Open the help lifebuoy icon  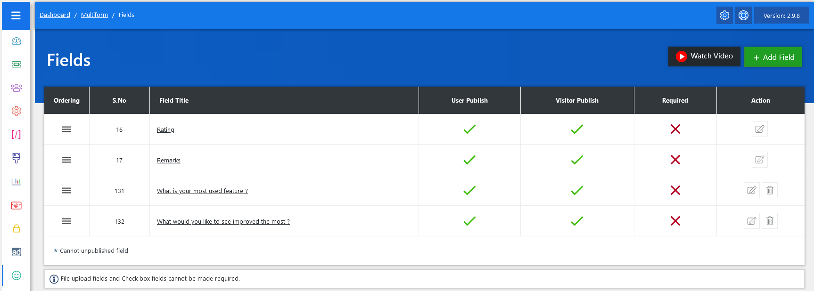click(x=743, y=16)
